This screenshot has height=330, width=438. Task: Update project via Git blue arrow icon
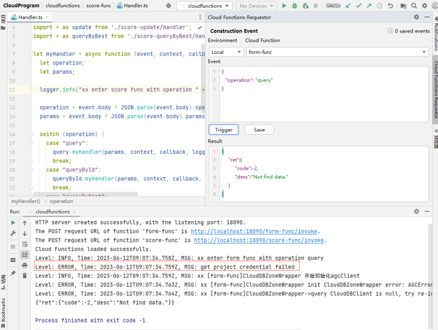pos(348,5)
